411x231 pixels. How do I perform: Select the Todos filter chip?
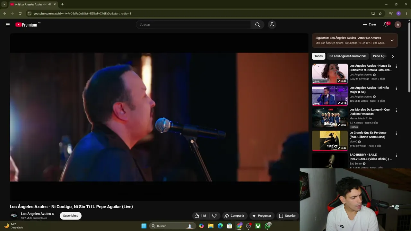coord(319,56)
